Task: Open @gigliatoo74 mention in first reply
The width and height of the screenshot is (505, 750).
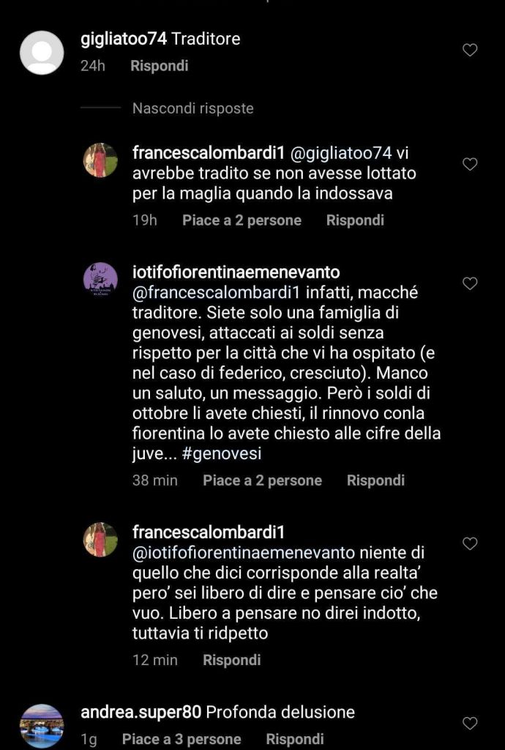Action: click(x=341, y=153)
